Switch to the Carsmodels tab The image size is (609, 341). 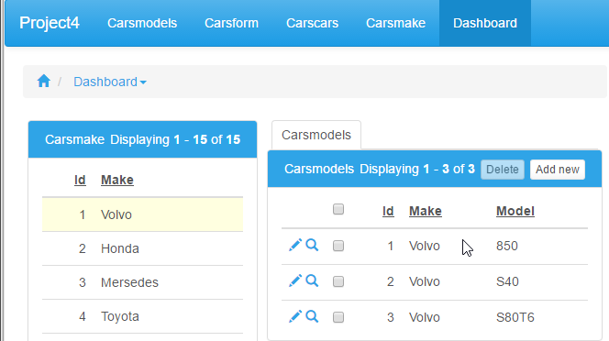pyautogui.click(x=316, y=135)
